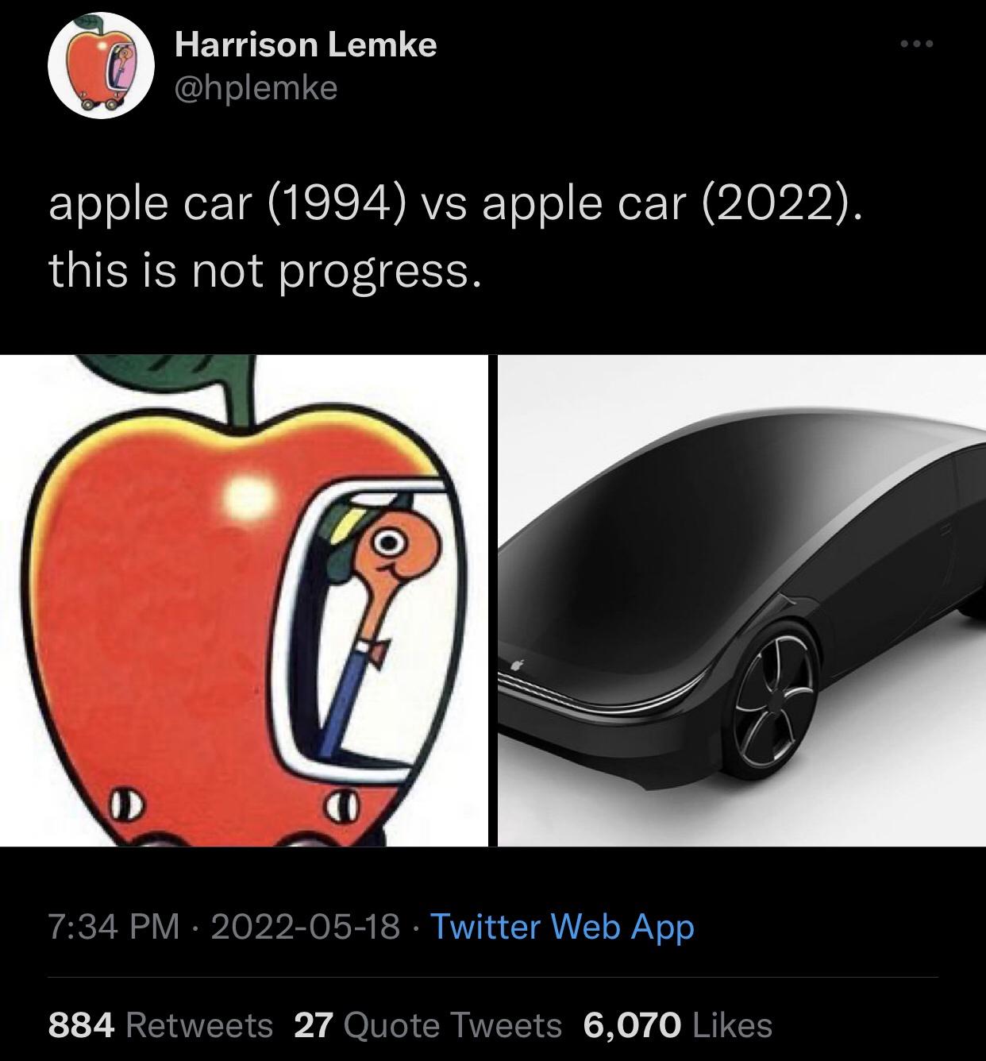Click the Apple logo on the black car
Screen dimensions: 986x1061
[x=518, y=662]
